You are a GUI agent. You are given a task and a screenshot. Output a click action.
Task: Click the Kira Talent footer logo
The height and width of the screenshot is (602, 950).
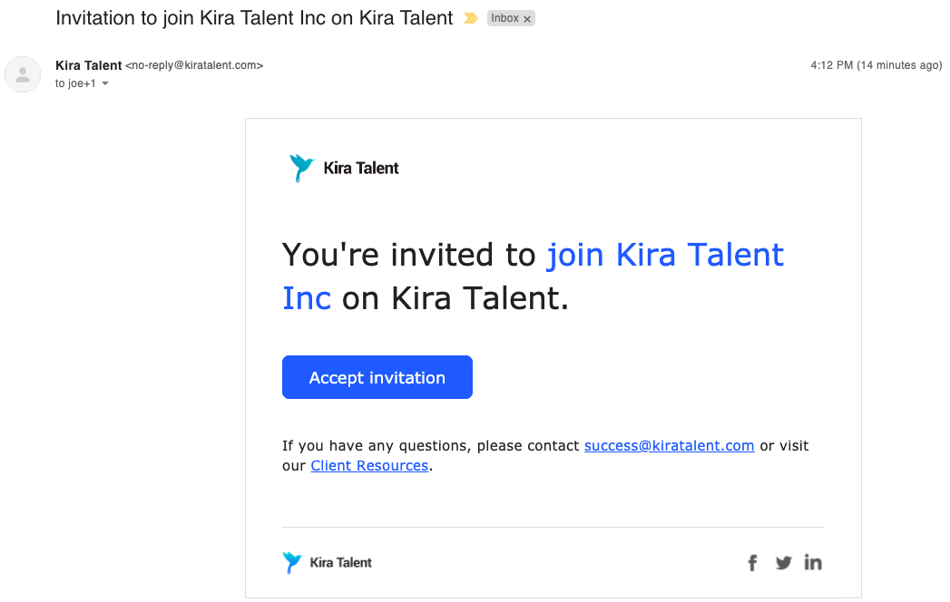click(x=328, y=563)
